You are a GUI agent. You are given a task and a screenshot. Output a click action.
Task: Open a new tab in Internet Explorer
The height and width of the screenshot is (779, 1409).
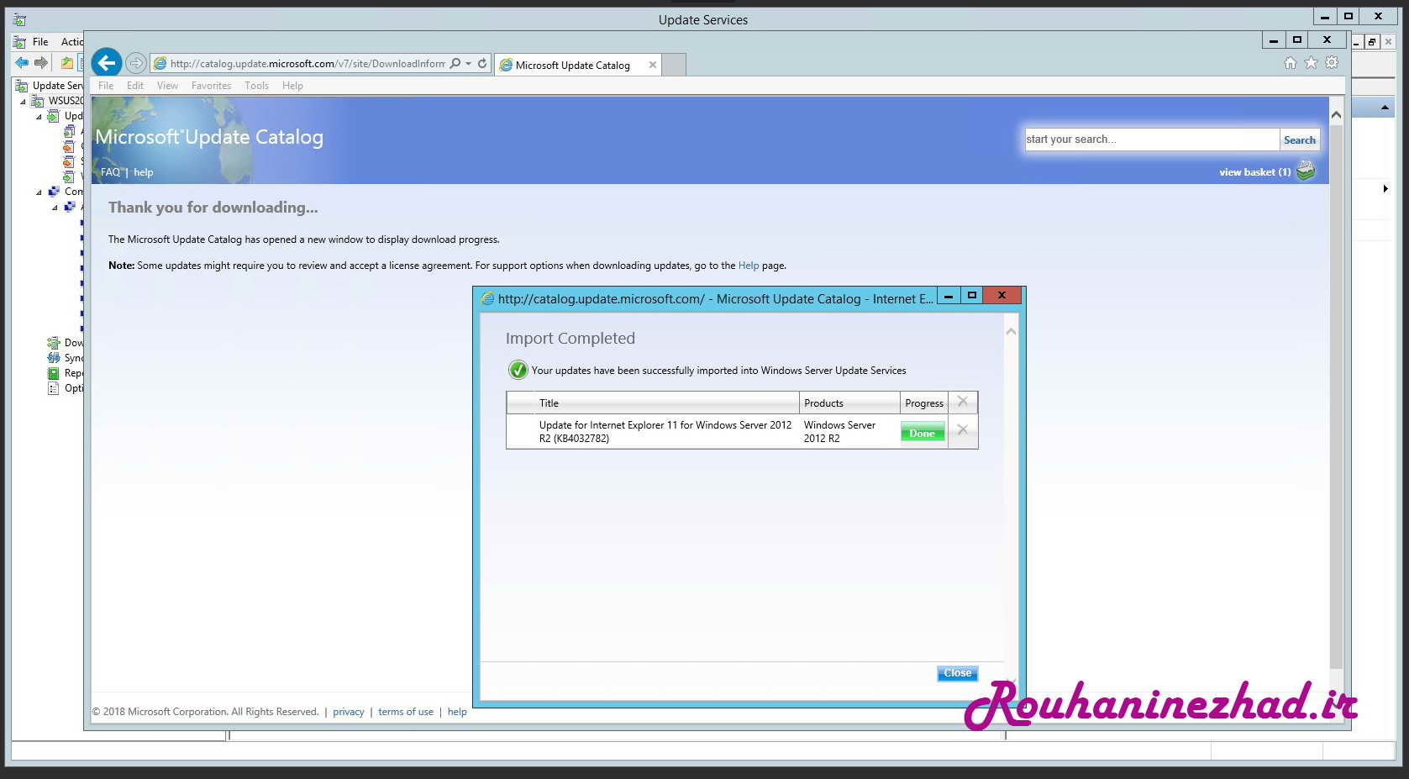(675, 65)
